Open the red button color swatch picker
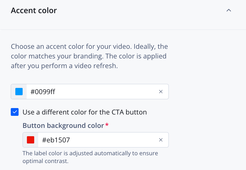The width and height of the screenshot is (246, 170). coord(30,140)
